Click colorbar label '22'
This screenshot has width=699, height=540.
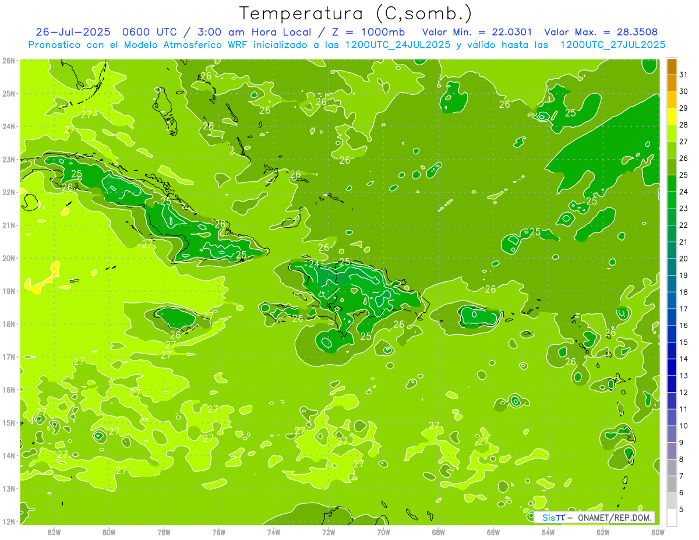pos(683,225)
